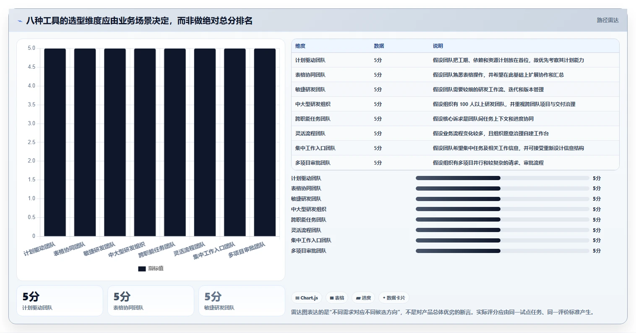636x333 pixels.
Task: Click the description starting 假设团队把工期
Action: pyautogui.click(x=508, y=60)
